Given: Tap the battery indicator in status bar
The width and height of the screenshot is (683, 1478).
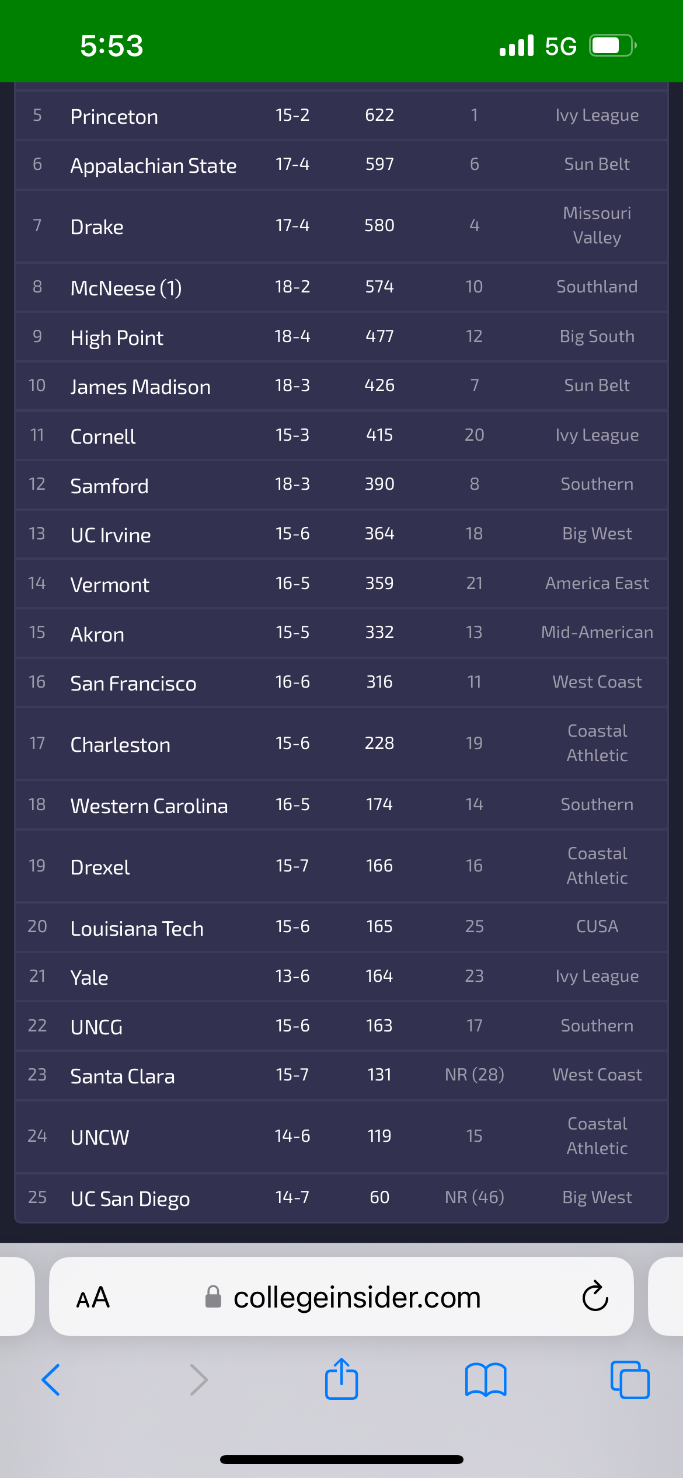Looking at the screenshot, I should [612, 46].
